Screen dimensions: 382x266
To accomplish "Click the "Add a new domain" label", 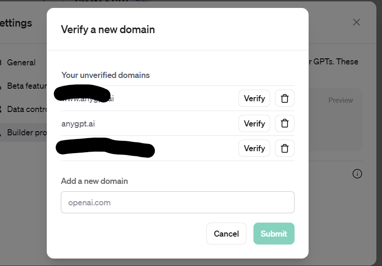I will [x=94, y=181].
